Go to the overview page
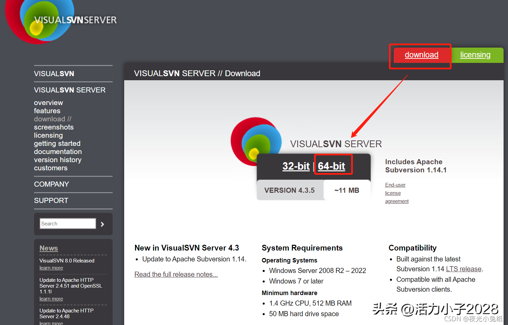 48,103
